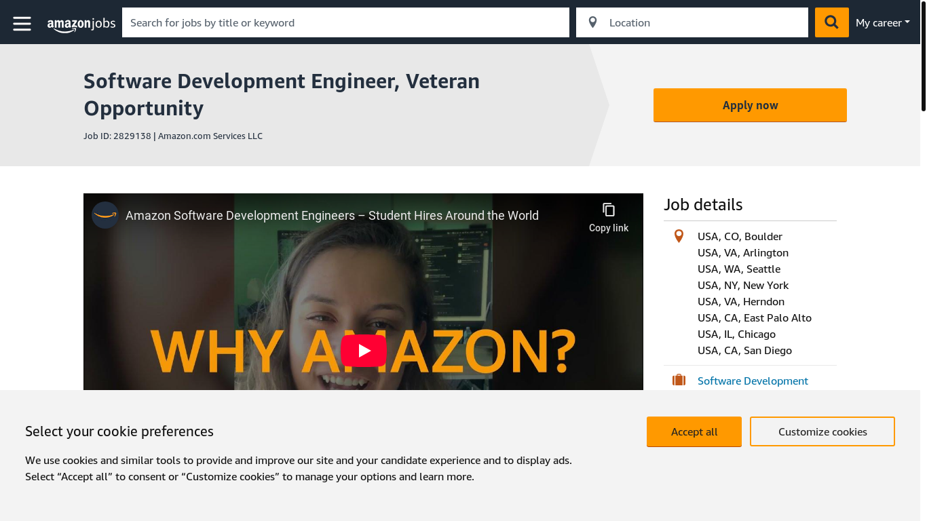Click the job title heading text
The image size is (927, 521).
pos(282,94)
